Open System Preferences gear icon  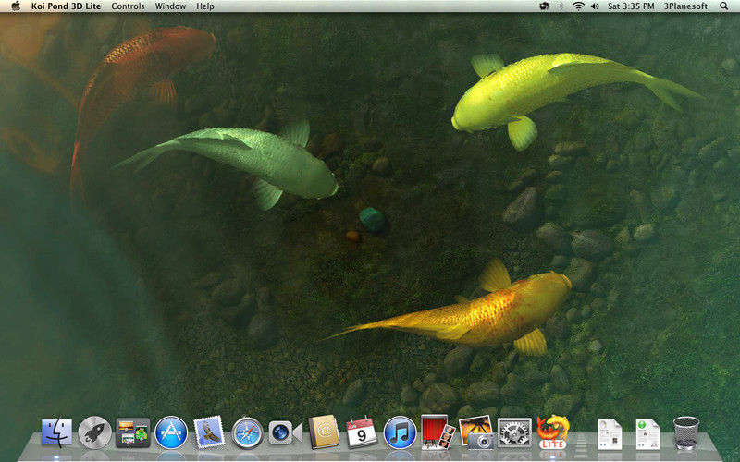coord(514,432)
